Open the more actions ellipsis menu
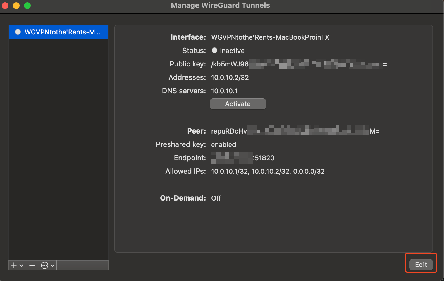The width and height of the screenshot is (444, 281). 48,265
